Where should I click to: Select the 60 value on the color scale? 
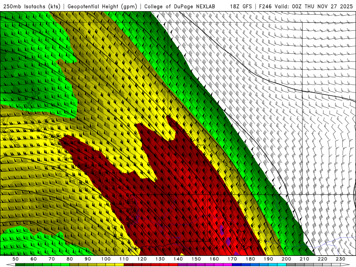click(x=33, y=259)
